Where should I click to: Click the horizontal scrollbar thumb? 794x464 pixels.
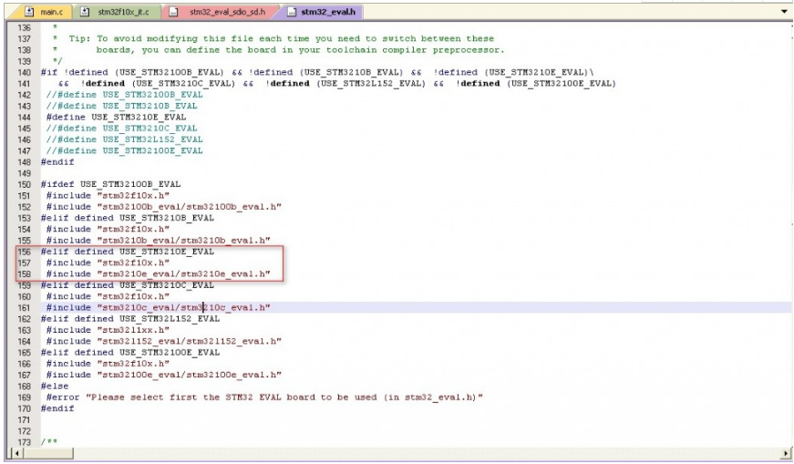pyautogui.click(x=47, y=453)
